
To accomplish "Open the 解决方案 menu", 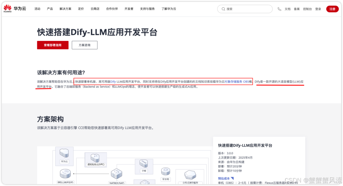I will pos(65,9).
